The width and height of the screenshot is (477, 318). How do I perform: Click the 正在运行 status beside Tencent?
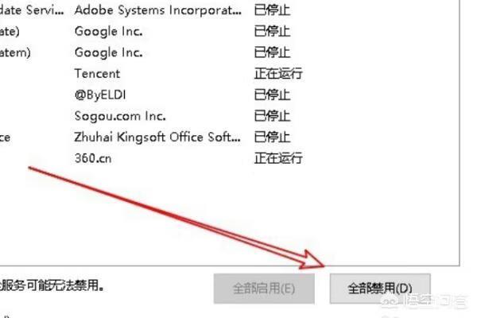(x=278, y=74)
